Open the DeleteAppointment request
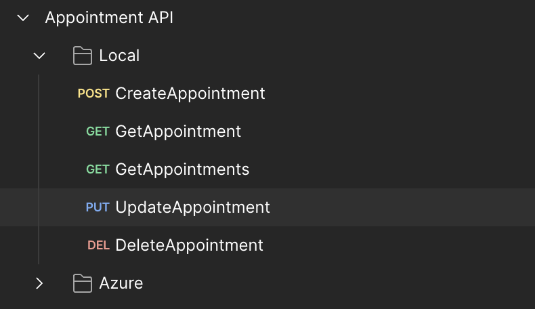This screenshot has height=309, width=535. pos(190,245)
